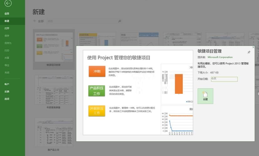
Task: Open the 导出 sidebar item
Action: [x=7, y=65]
